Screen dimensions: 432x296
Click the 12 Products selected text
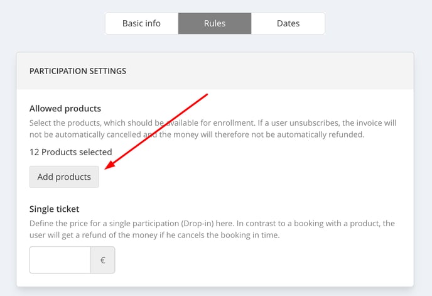coord(71,152)
